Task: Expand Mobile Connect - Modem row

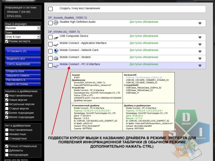Action: (x=200, y=58)
